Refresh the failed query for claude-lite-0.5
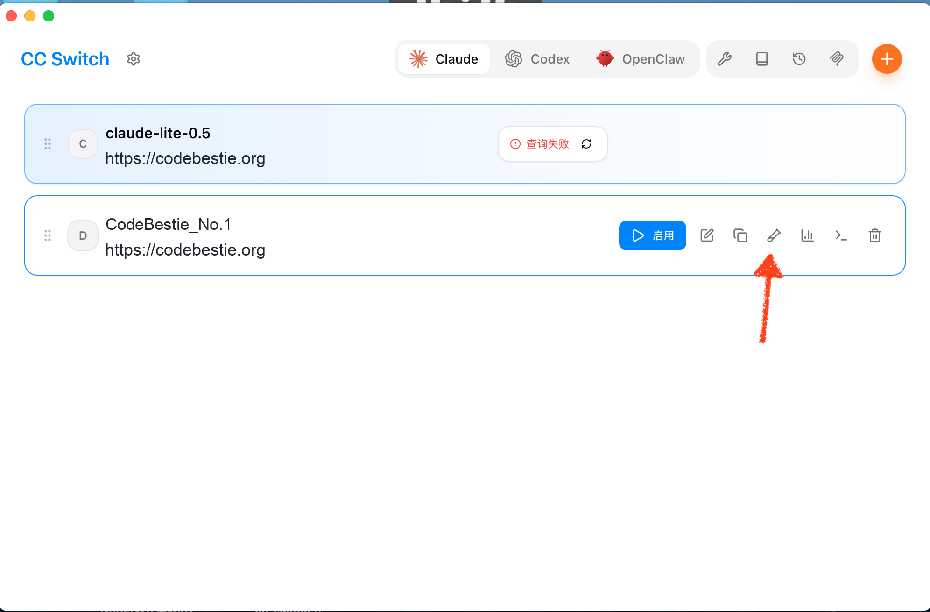The image size is (930, 612). [586, 144]
